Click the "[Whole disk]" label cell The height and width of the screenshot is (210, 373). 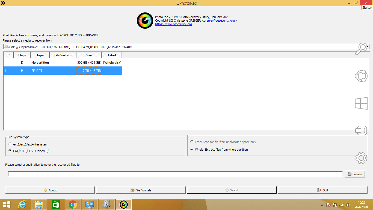coord(112,63)
